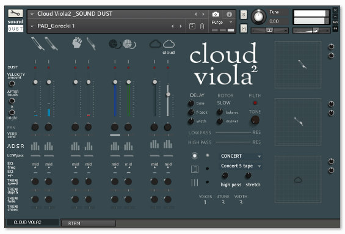Toggle DUST LED on highlighted cloud layer

tap(168, 68)
